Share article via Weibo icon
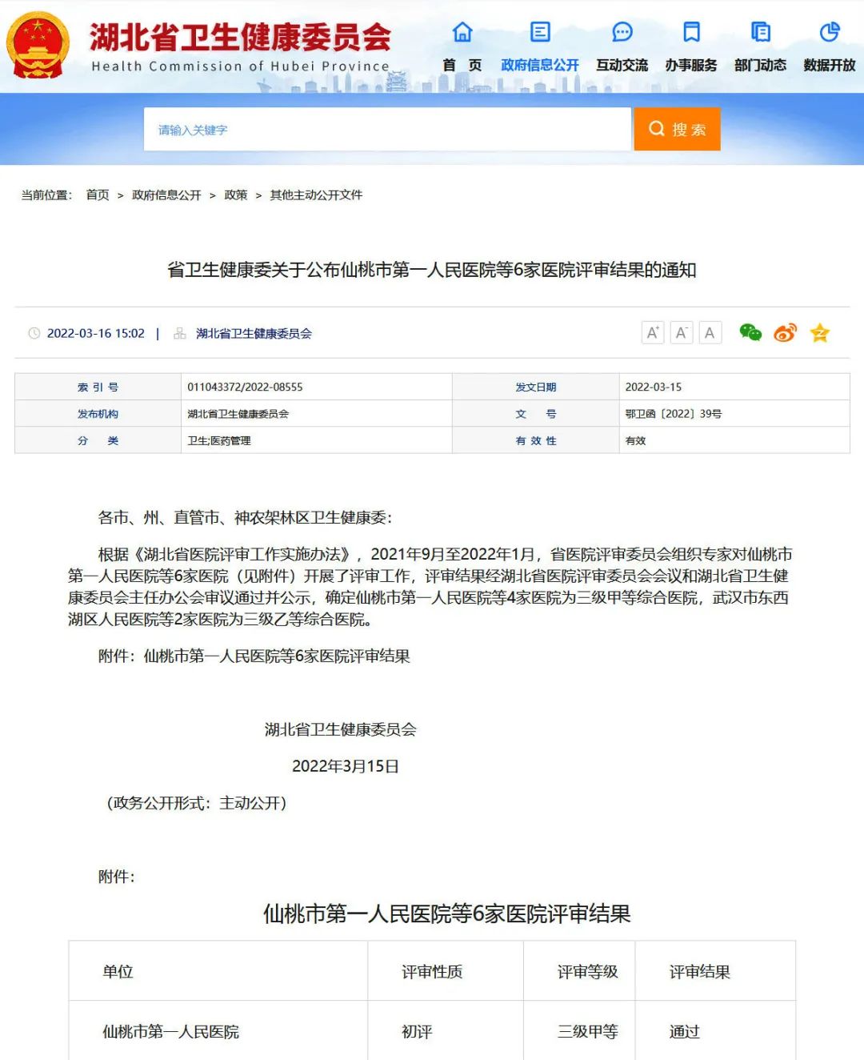Image resolution: width=864 pixels, height=1060 pixels. pos(786,332)
